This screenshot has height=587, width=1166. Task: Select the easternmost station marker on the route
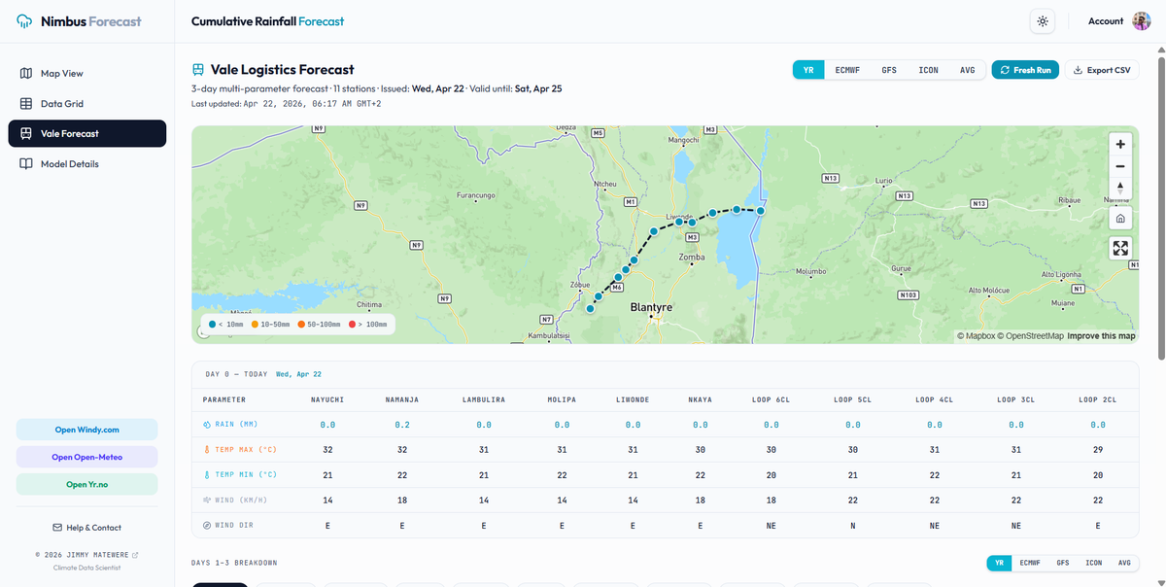click(x=761, y=210)
